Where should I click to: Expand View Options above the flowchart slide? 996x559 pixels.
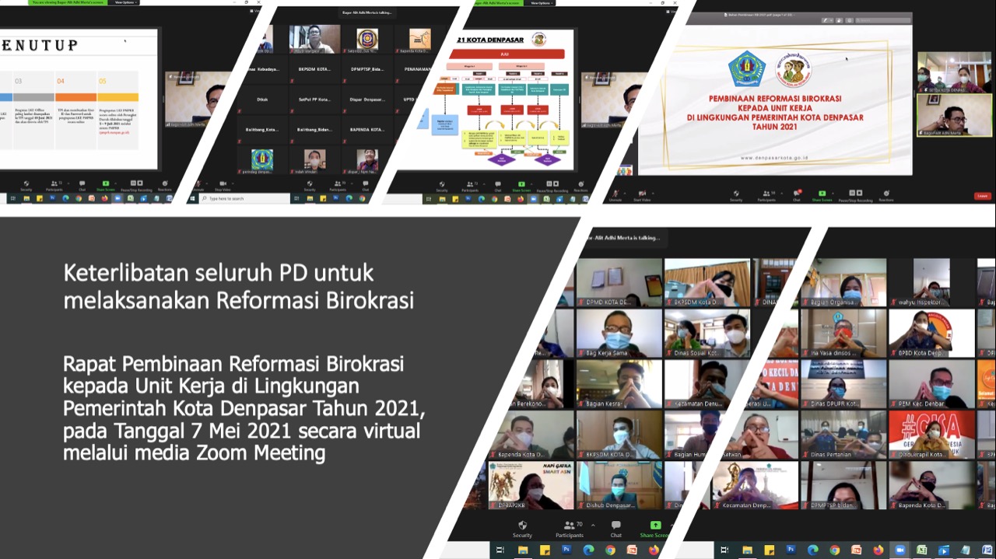tap(540, 2)
